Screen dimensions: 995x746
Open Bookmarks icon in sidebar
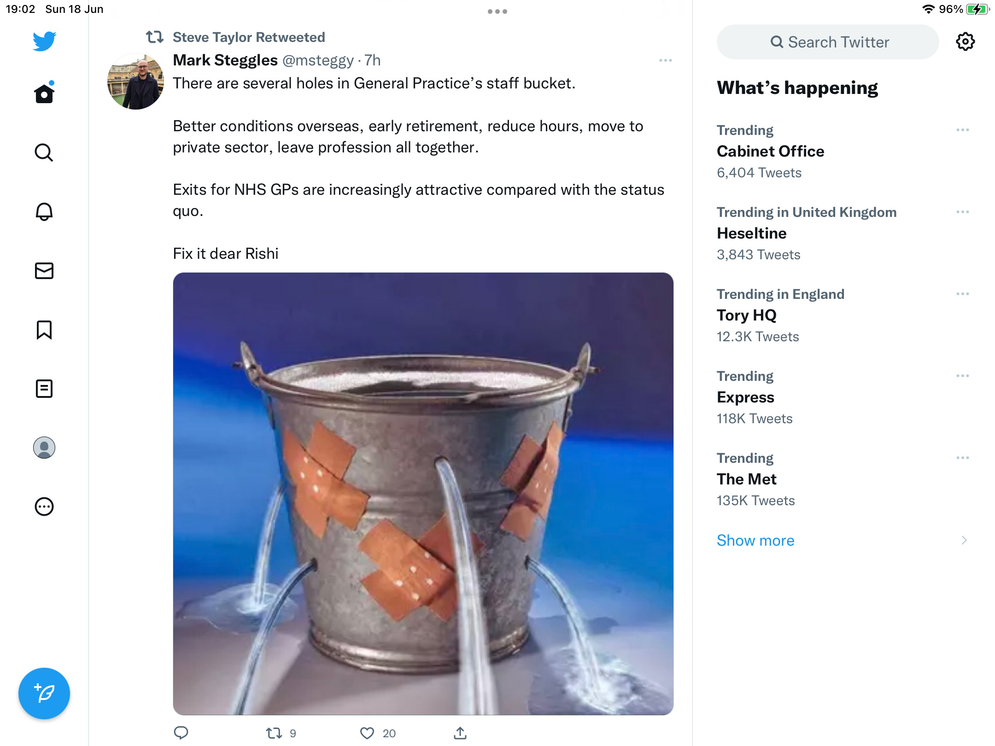pyautogui.click(x=44, y=330)
